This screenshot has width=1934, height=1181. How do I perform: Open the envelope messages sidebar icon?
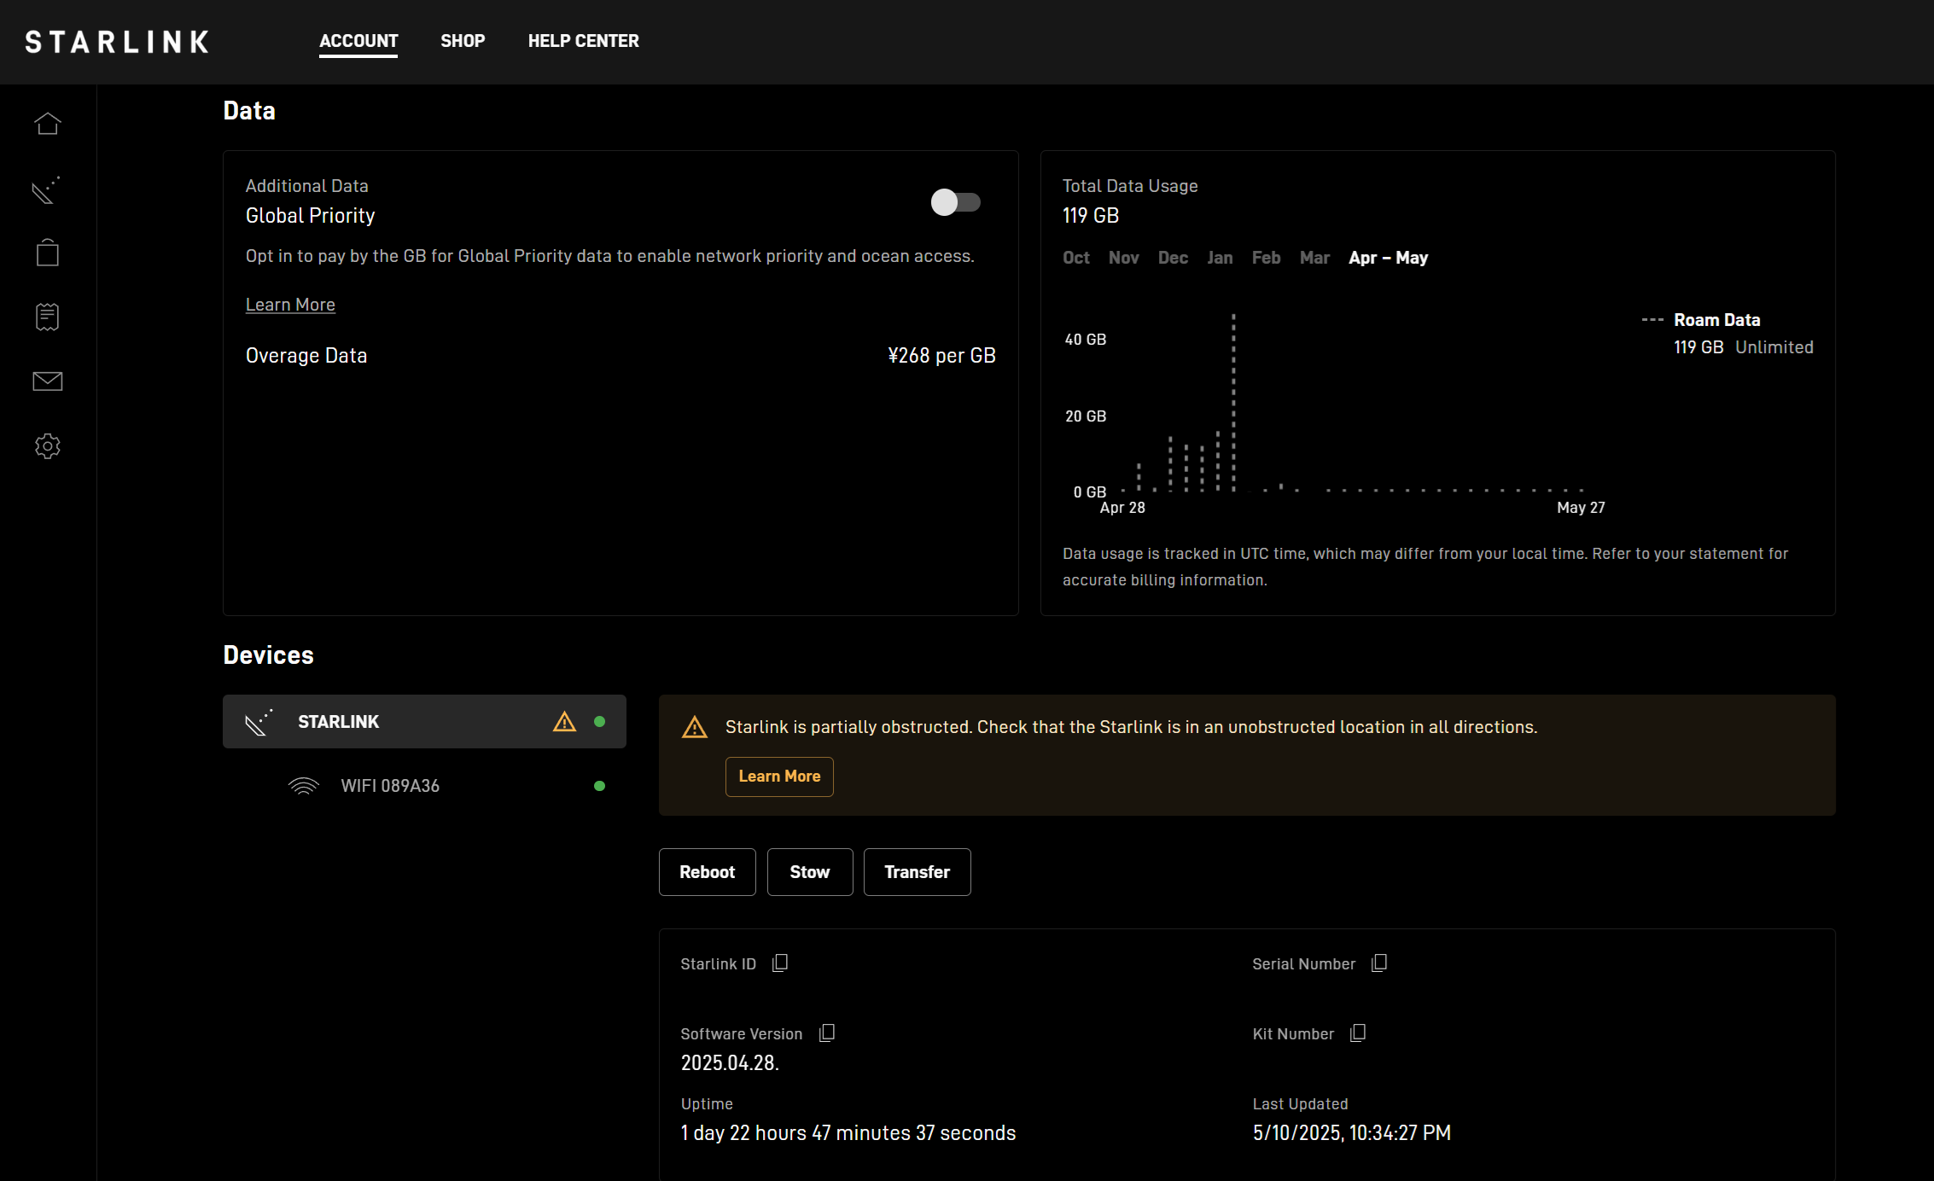click(x=48, y=381)
